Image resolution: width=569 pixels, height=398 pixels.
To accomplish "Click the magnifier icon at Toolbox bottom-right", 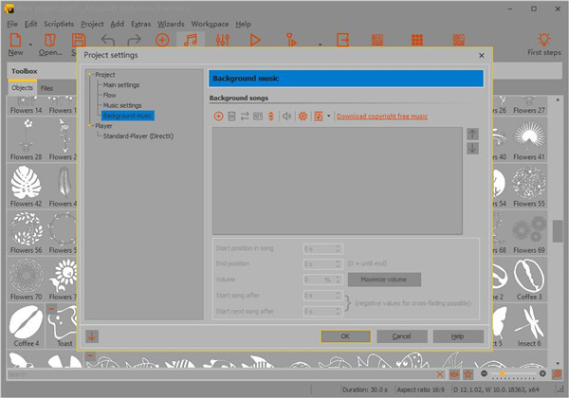I will click(557, 374).
